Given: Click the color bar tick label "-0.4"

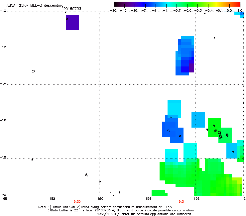Looking at the screenshot, I should (209, 11).
